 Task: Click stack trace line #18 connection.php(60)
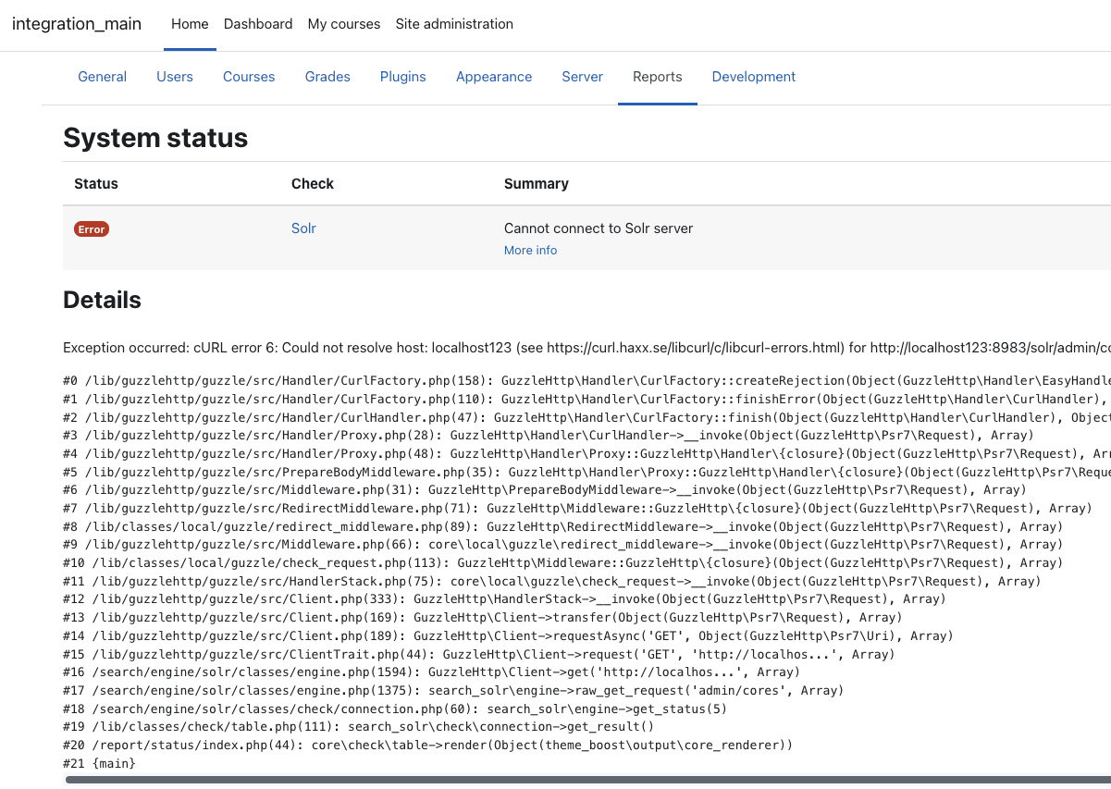(395, 709)
